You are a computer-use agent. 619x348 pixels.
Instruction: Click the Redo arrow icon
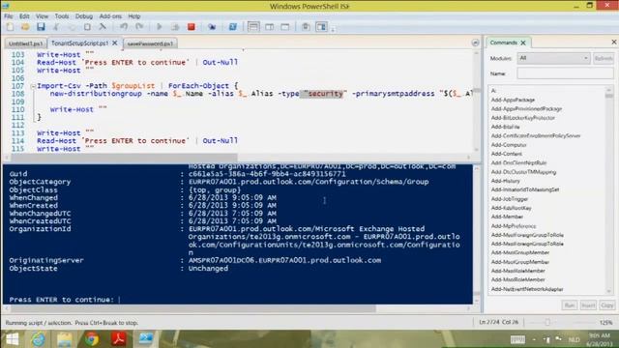(139, 27)
